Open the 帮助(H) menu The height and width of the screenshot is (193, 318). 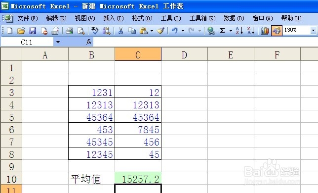click(291, 18)
